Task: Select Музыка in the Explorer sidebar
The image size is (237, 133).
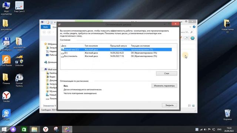Action: [51, 91]
